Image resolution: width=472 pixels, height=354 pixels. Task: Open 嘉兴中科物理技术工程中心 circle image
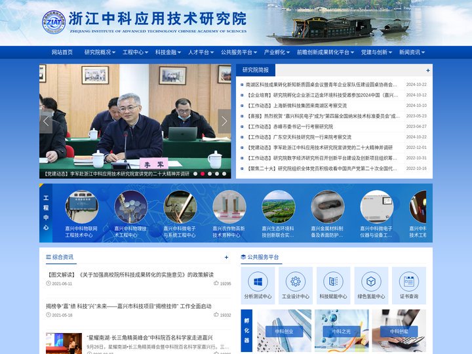[x=131, y=206]
